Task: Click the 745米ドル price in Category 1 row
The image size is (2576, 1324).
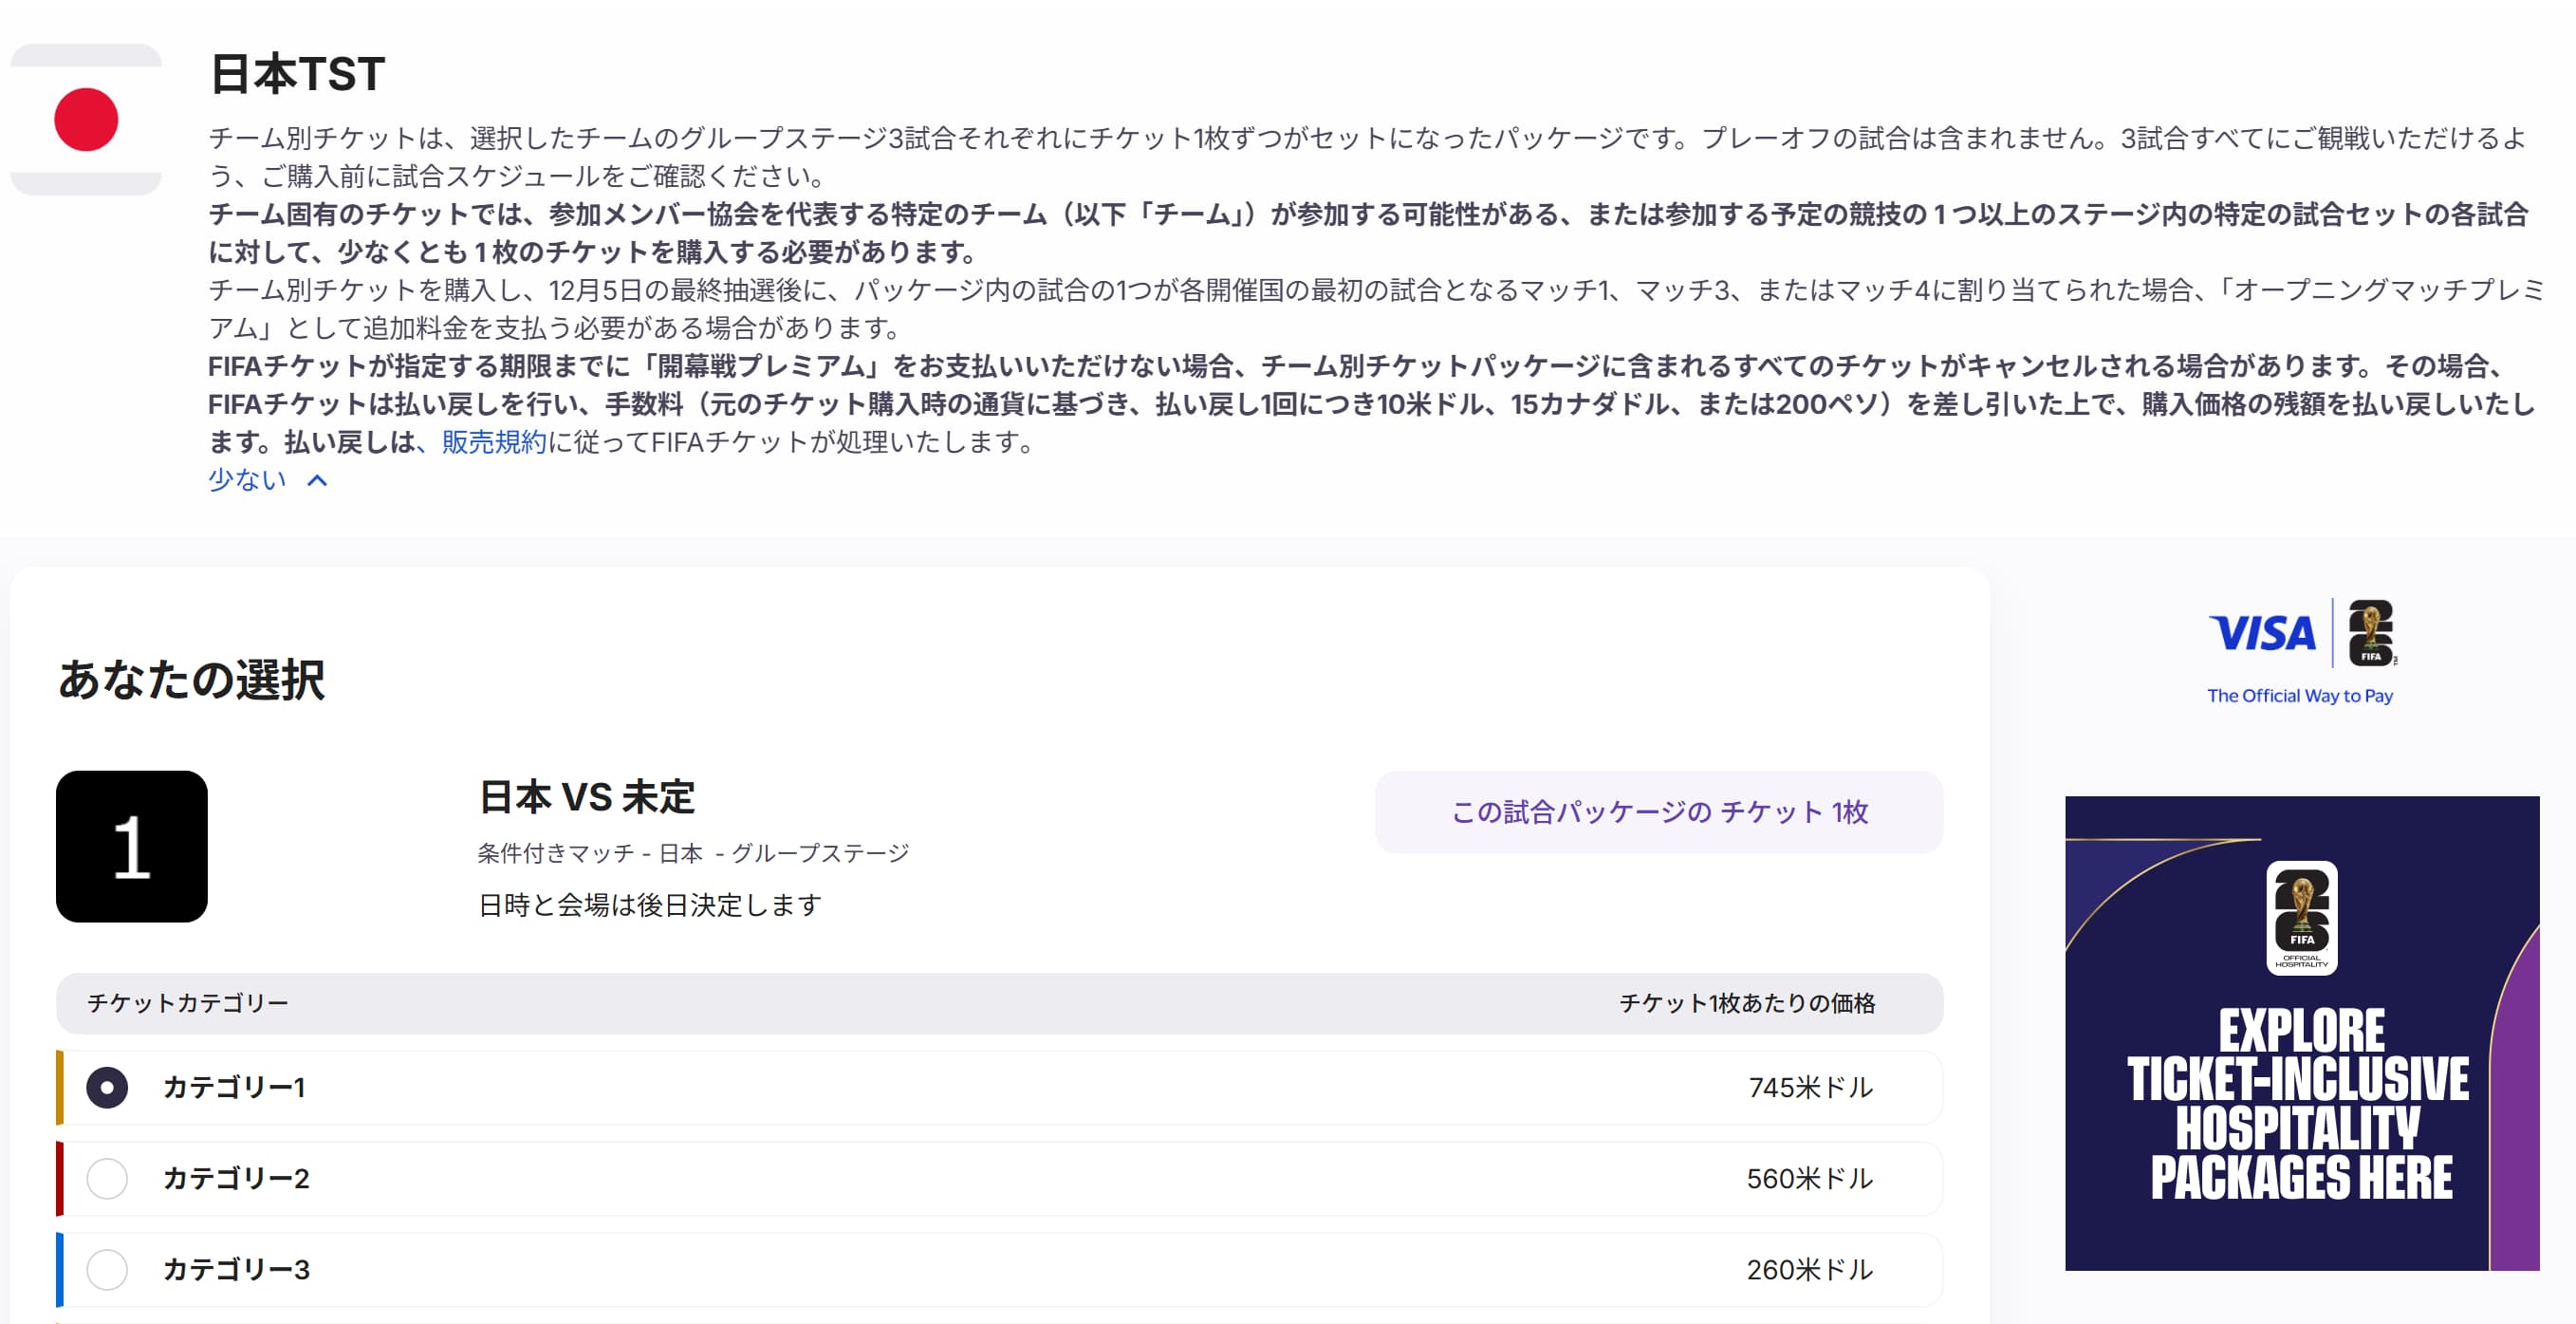Action: [1809, 1087]
